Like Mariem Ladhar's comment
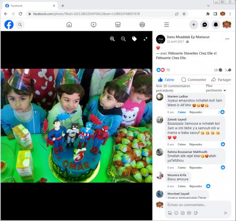This screenshot has height=221, width=236. [182, 112]
